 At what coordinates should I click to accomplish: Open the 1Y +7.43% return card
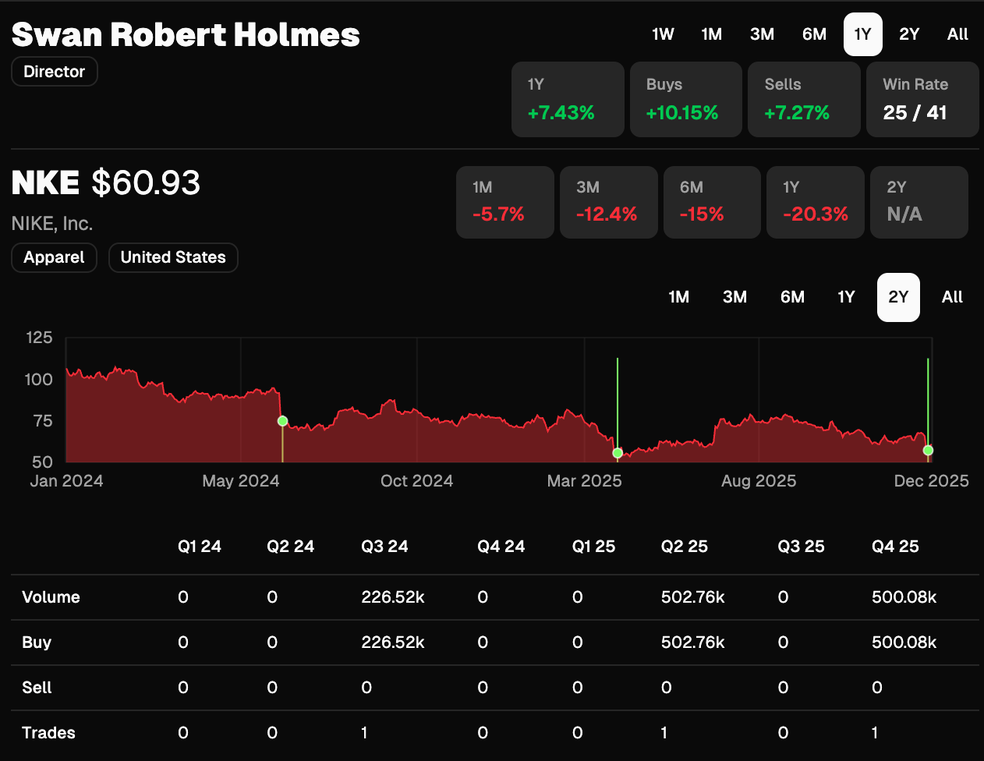[568, 100]
